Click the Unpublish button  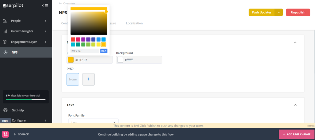tap(298, 12)
